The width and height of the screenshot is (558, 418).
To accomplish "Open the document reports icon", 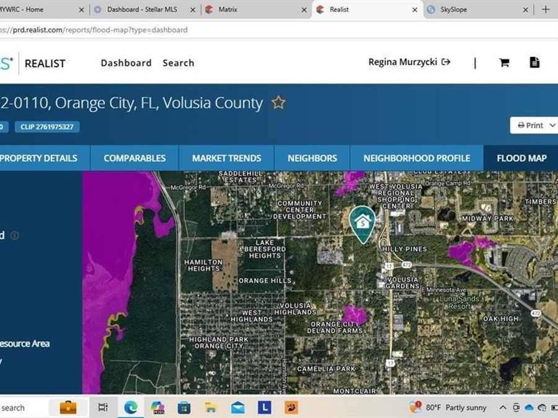I will pyautogui.click(x=534, y=63).
